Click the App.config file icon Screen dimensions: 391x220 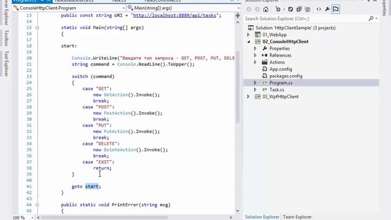(265, 69)
